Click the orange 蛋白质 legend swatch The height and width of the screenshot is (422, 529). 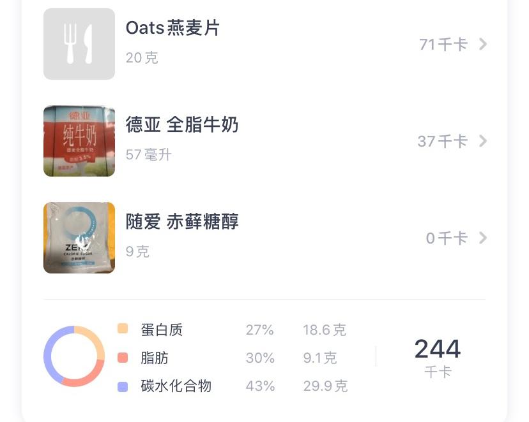pyautogui.click(x=123, y=329)
